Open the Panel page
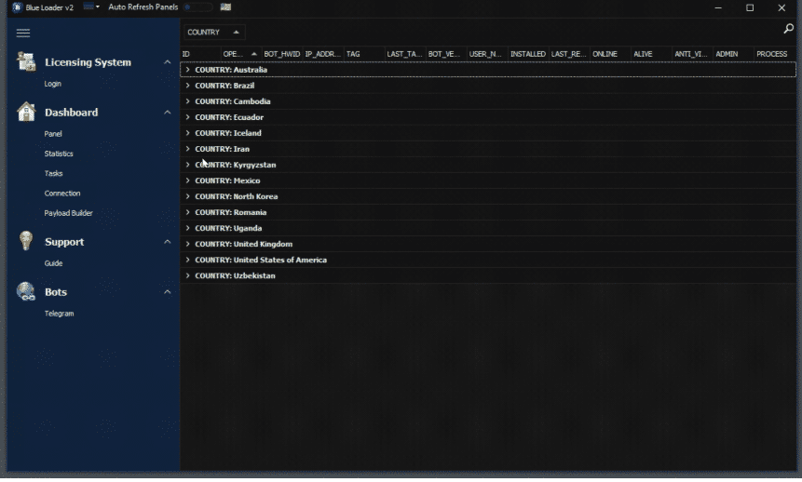Viewport: 802px width, 482px height. pos(53,134)
